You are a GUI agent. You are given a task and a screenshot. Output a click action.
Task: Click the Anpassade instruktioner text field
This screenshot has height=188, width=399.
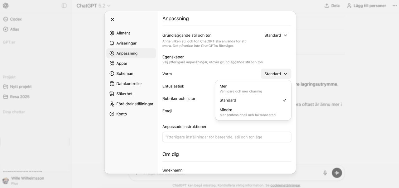(227, 137)
